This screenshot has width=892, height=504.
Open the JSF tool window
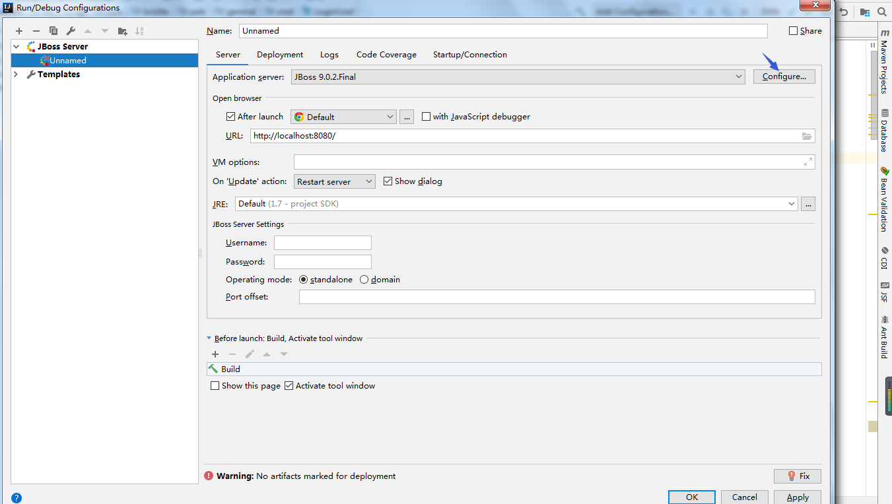[x=884, y=292]
